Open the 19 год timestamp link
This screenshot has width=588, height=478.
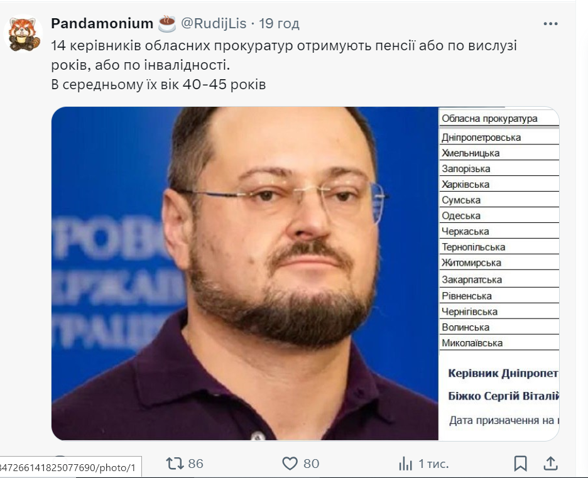click(x=279, y=23)
